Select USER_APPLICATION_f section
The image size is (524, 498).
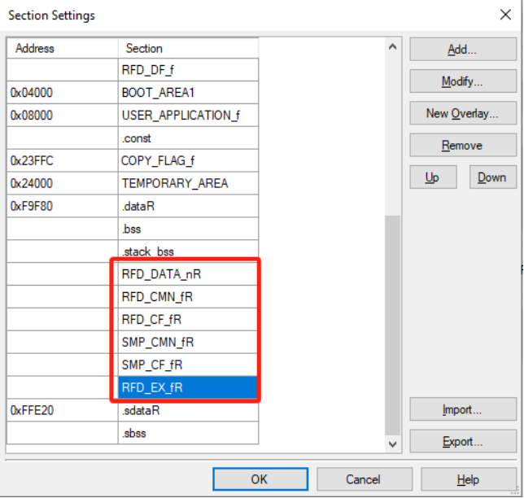click(x=188, y=116)
